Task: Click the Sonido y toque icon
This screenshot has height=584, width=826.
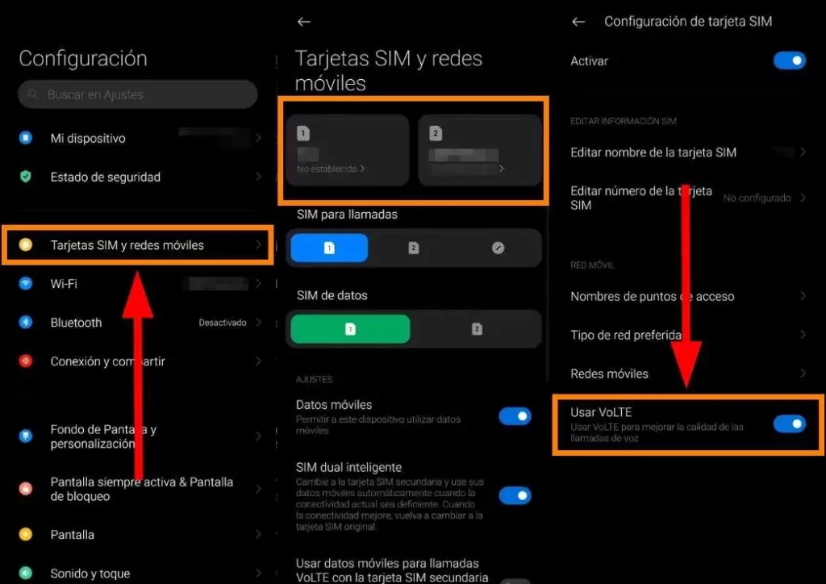Action: pyautogui.click(x=26, y=574)
